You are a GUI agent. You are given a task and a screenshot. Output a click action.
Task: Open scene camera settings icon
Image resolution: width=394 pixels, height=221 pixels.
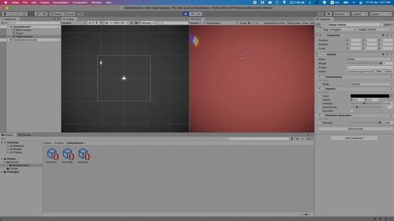pos(137,23)
